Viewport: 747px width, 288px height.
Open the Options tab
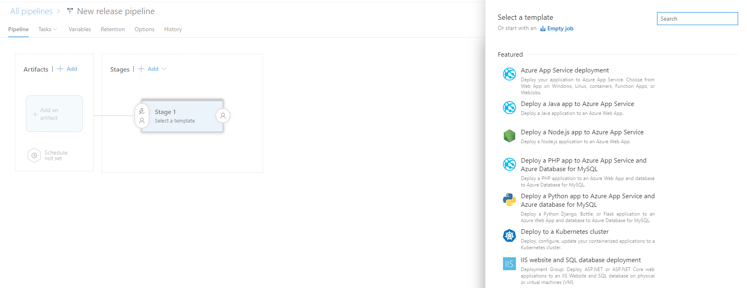(144, 29)
